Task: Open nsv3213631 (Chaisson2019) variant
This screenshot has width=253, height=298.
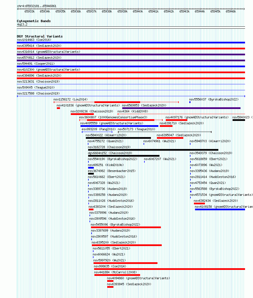Action: pyautogui.click(x=38, y=81)
